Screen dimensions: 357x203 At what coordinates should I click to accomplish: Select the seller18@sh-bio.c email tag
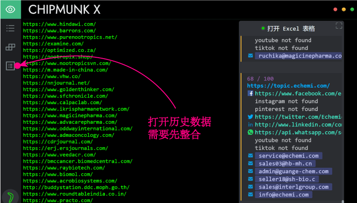[x=287, y=179]
